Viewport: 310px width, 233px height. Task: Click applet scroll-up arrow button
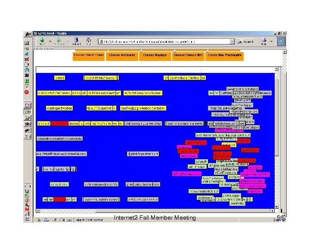pos(276,69)
